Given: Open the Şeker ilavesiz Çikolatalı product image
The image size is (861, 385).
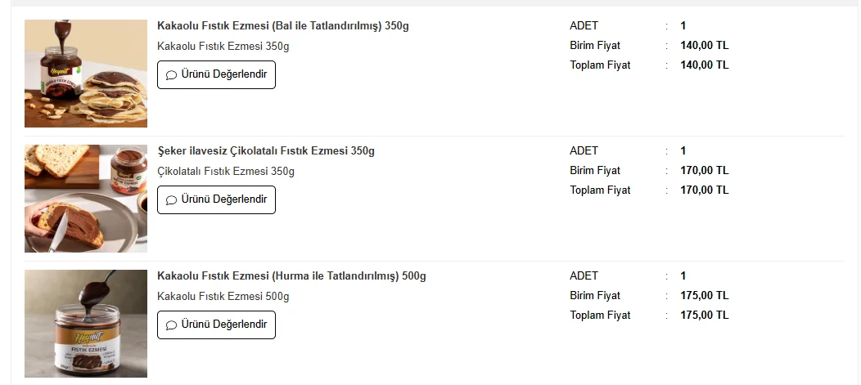Looking at the screenshot, I should pyautogui.click(x=86, y=199).
